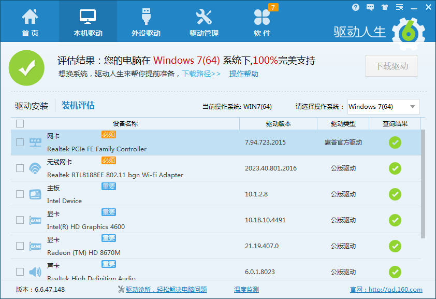Click driver version 21.19.407.0
436x299 pixels.
pos(261,246)
